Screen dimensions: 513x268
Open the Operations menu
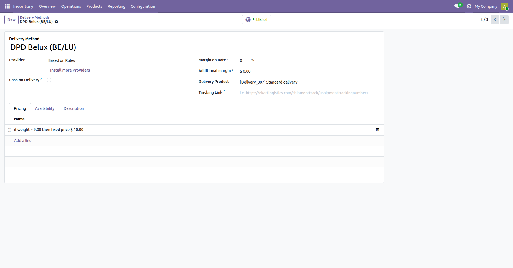[71, 6]
